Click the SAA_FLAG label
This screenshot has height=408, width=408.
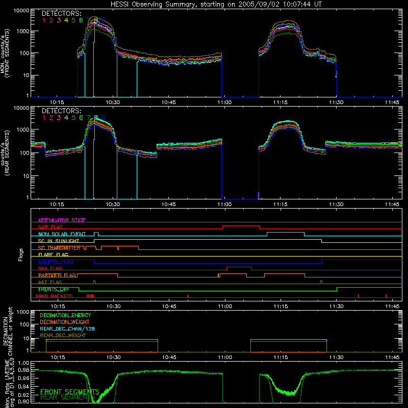pos(50,268)
